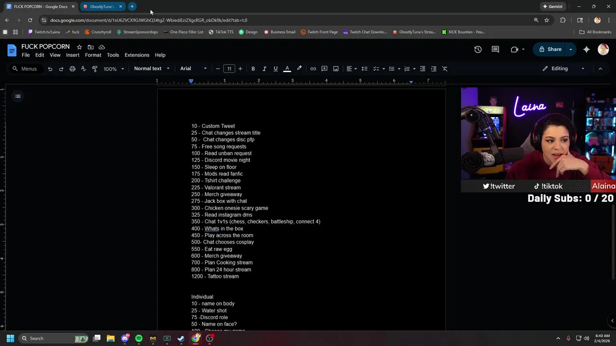Open the View menu
This screenshot has width=616, height=346.
(x=55, y=55)
